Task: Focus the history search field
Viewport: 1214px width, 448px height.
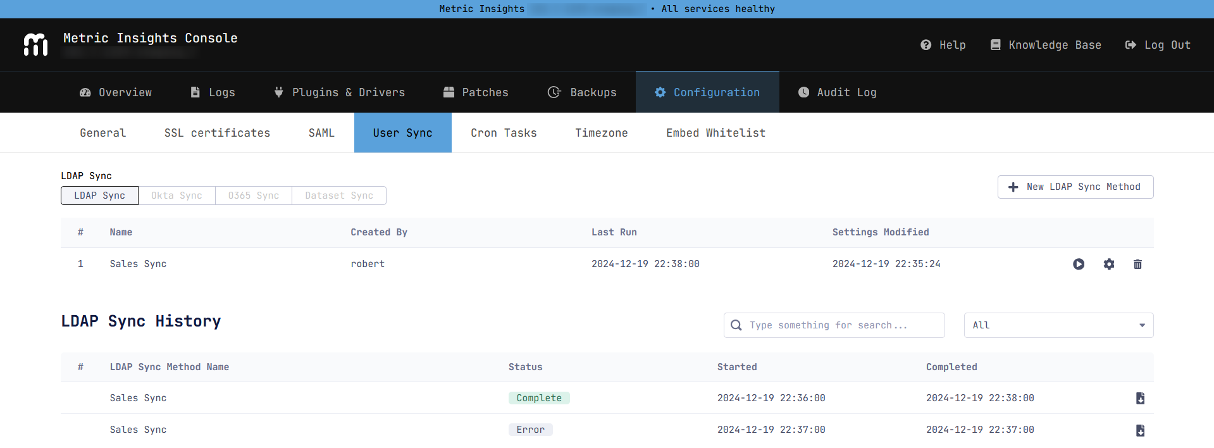Action: click(x=834, y=325)
